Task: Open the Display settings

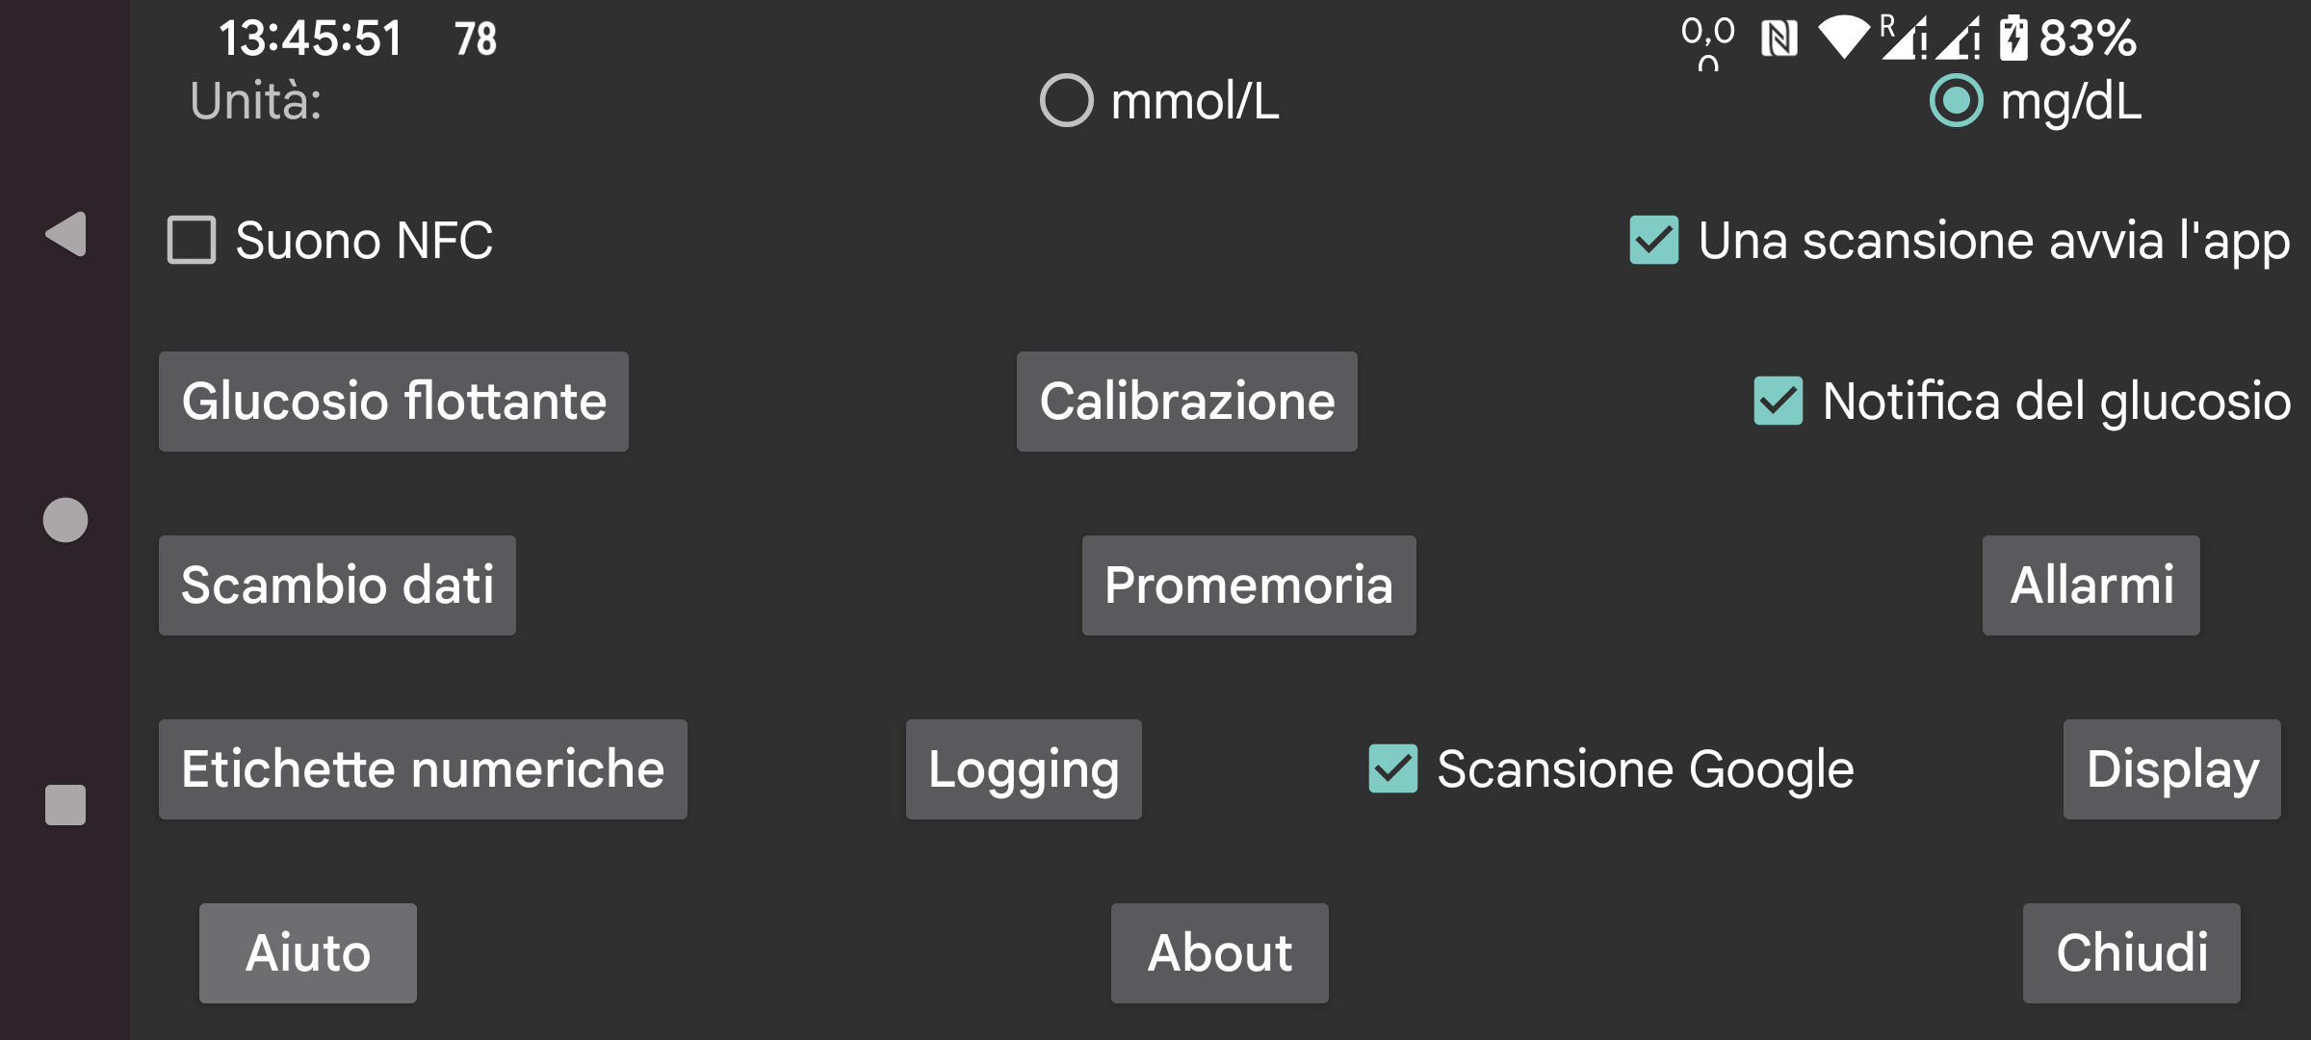Action: [2172, 769]
